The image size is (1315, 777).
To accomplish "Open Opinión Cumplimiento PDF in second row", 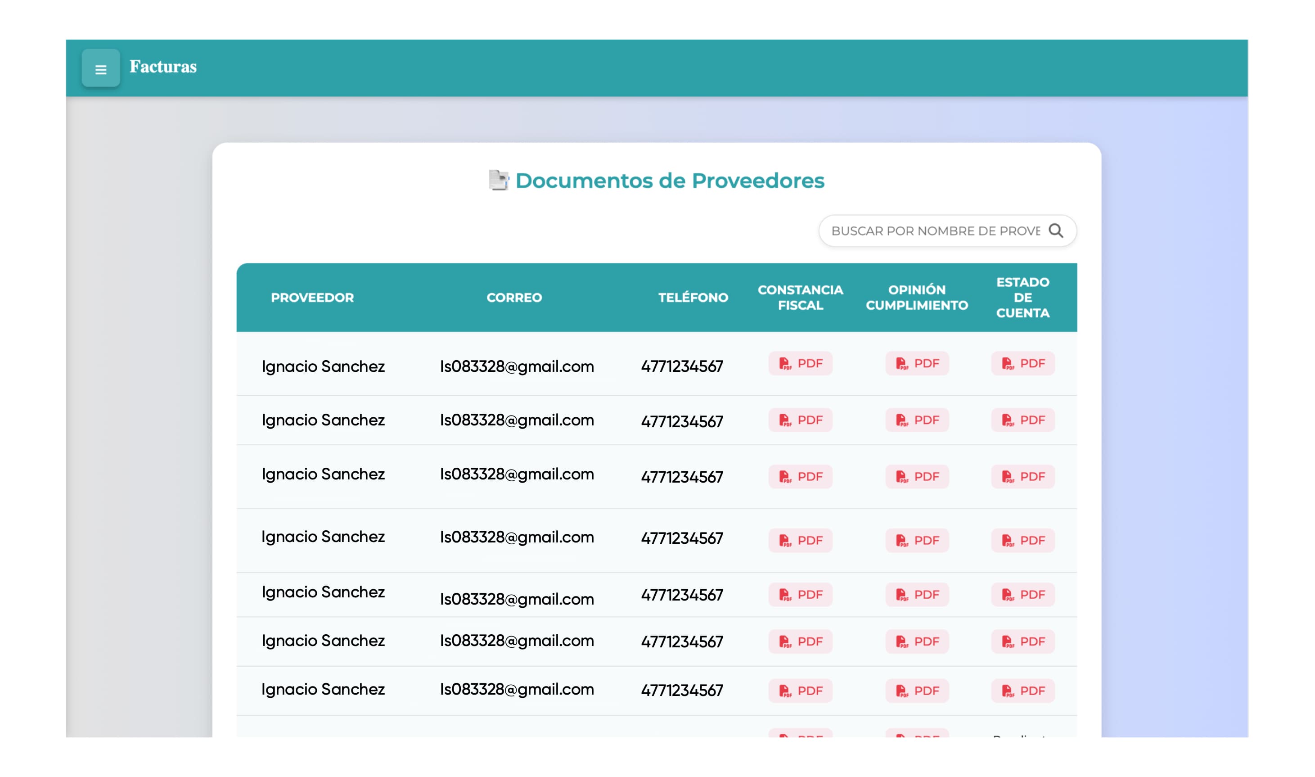I will tap(917, 420).
